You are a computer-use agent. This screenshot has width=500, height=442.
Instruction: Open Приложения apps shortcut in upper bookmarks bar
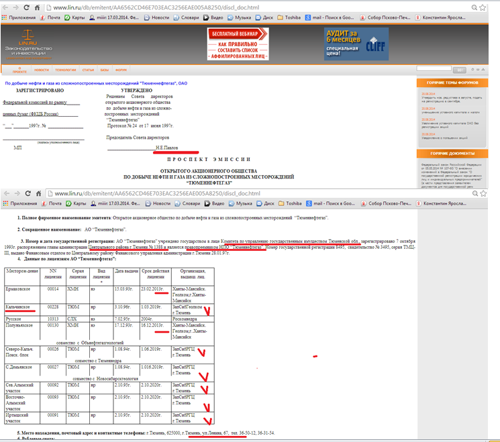pos(19,17)
